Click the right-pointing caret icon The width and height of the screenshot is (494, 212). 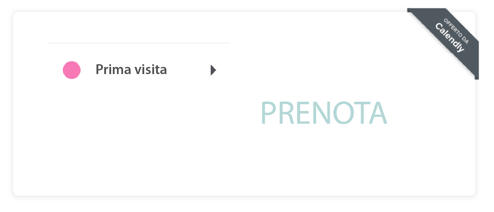(x=213, y=70)
